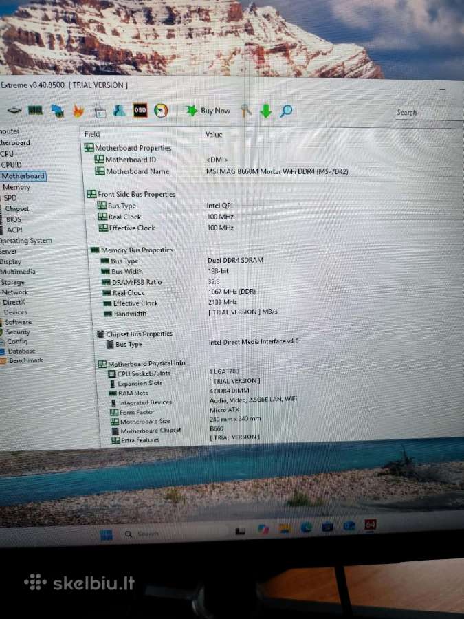
Task: Click the blue monitor toolbar icon
Action: [57, 111]
